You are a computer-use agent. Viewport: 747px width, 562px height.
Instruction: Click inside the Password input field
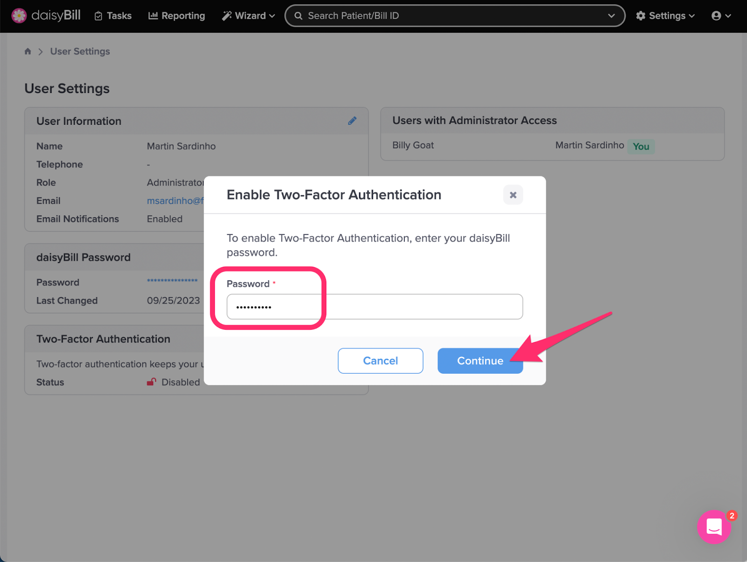tap(374, 306)
